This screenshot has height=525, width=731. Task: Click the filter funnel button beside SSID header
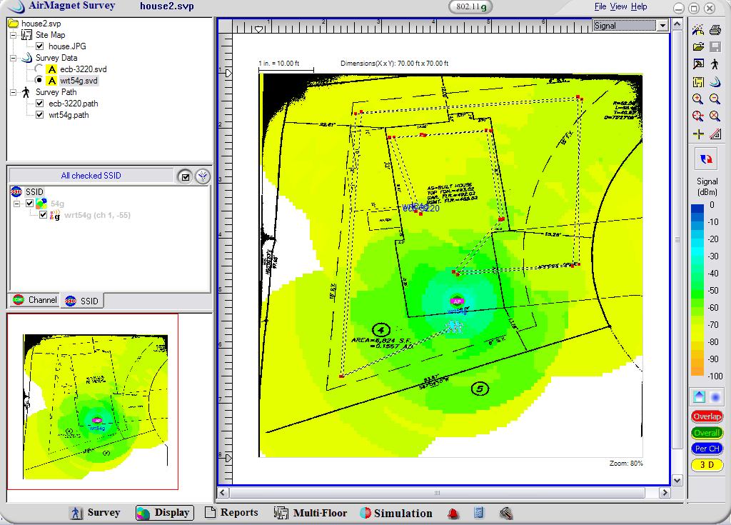(x=203, y=176)
